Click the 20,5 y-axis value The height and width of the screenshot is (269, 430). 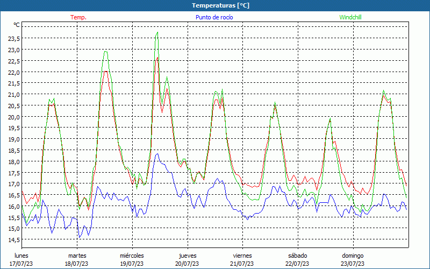14,105
